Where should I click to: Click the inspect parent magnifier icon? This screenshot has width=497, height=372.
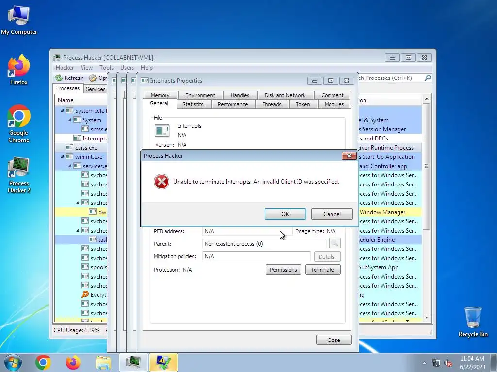[335, 243]
